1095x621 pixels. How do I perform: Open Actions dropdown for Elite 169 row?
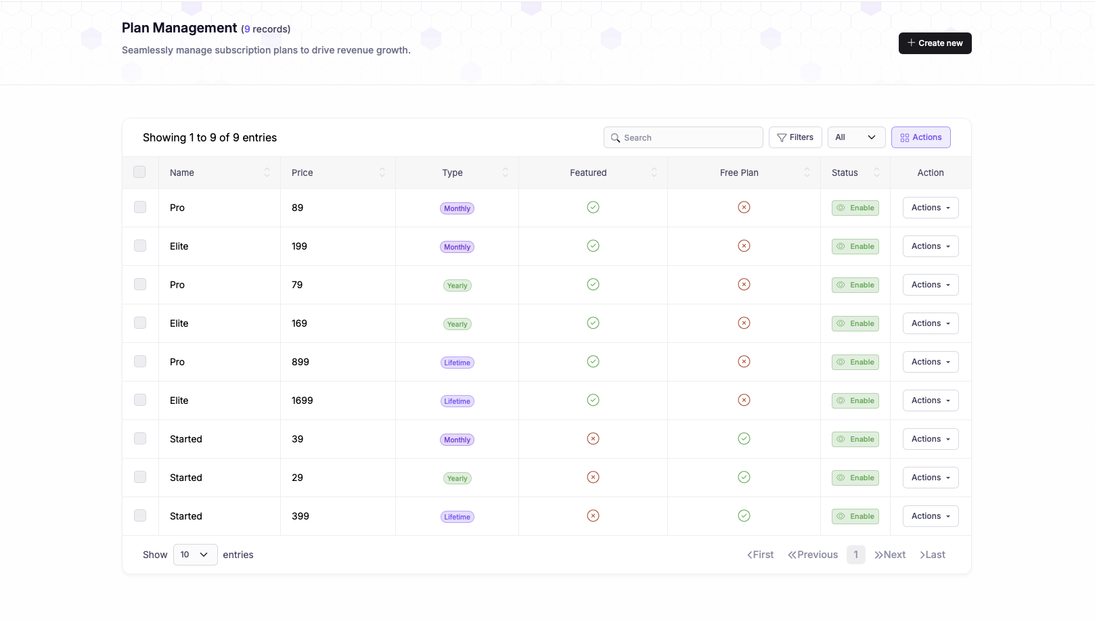(x=930, y=323)
